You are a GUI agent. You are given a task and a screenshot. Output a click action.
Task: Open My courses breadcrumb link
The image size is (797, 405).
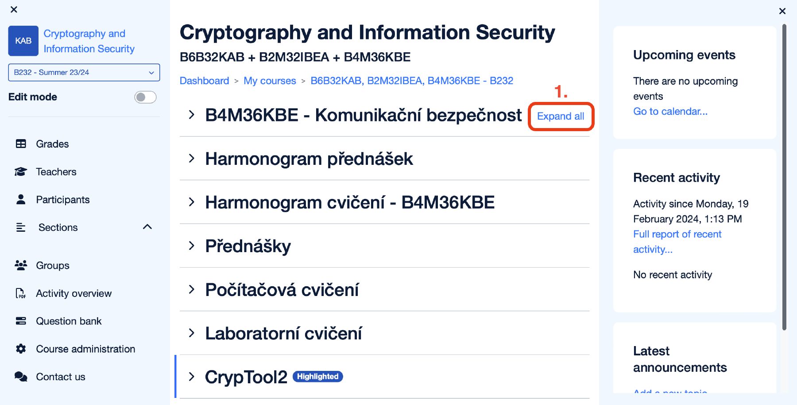click(270, 81)
